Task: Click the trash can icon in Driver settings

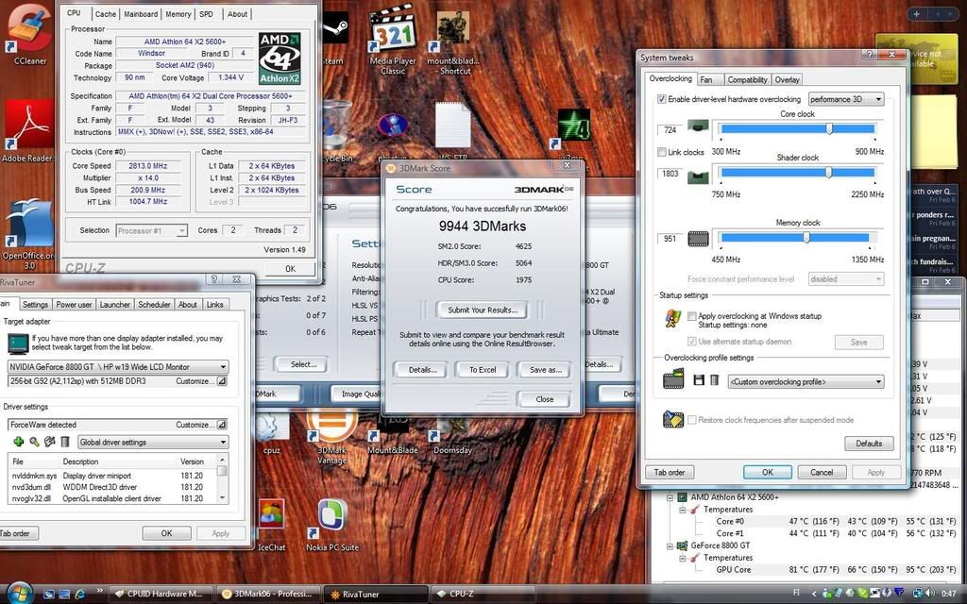Action: (65, 442)
